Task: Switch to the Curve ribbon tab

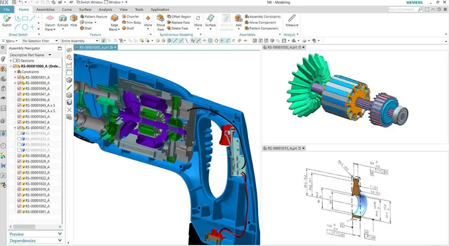Action: (x=67, y=10)
